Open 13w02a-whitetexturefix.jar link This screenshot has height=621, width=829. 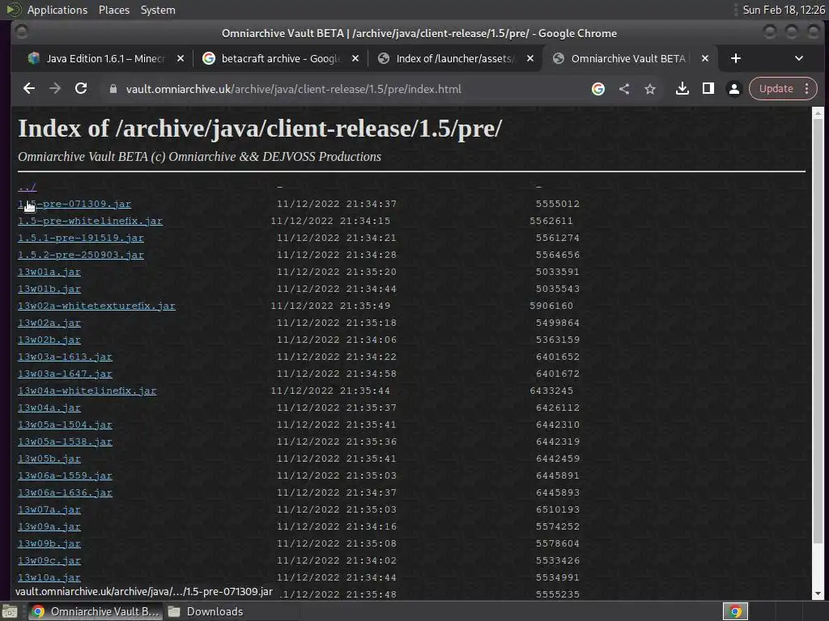pyautogui.click(x=97, y=306)
